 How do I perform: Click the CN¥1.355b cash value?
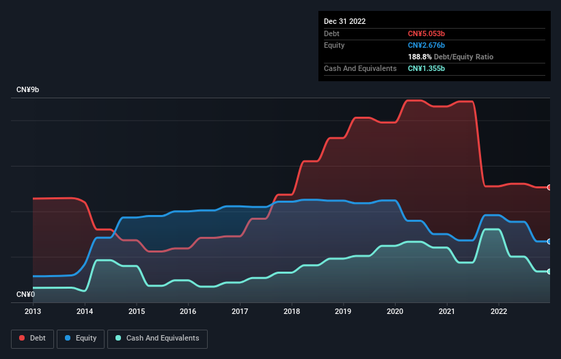click(x=426, y=68)
